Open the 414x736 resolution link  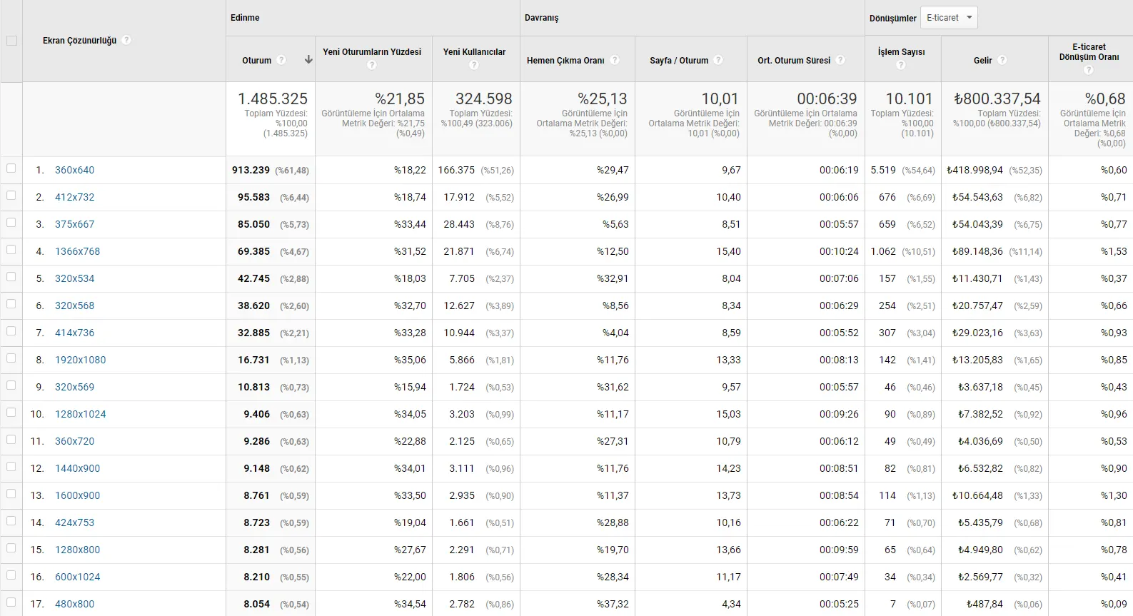click(x=75, y=333)
